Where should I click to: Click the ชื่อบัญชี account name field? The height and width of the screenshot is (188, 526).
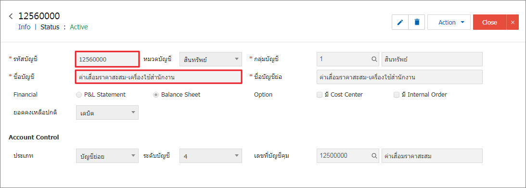[x=158, y=77]
